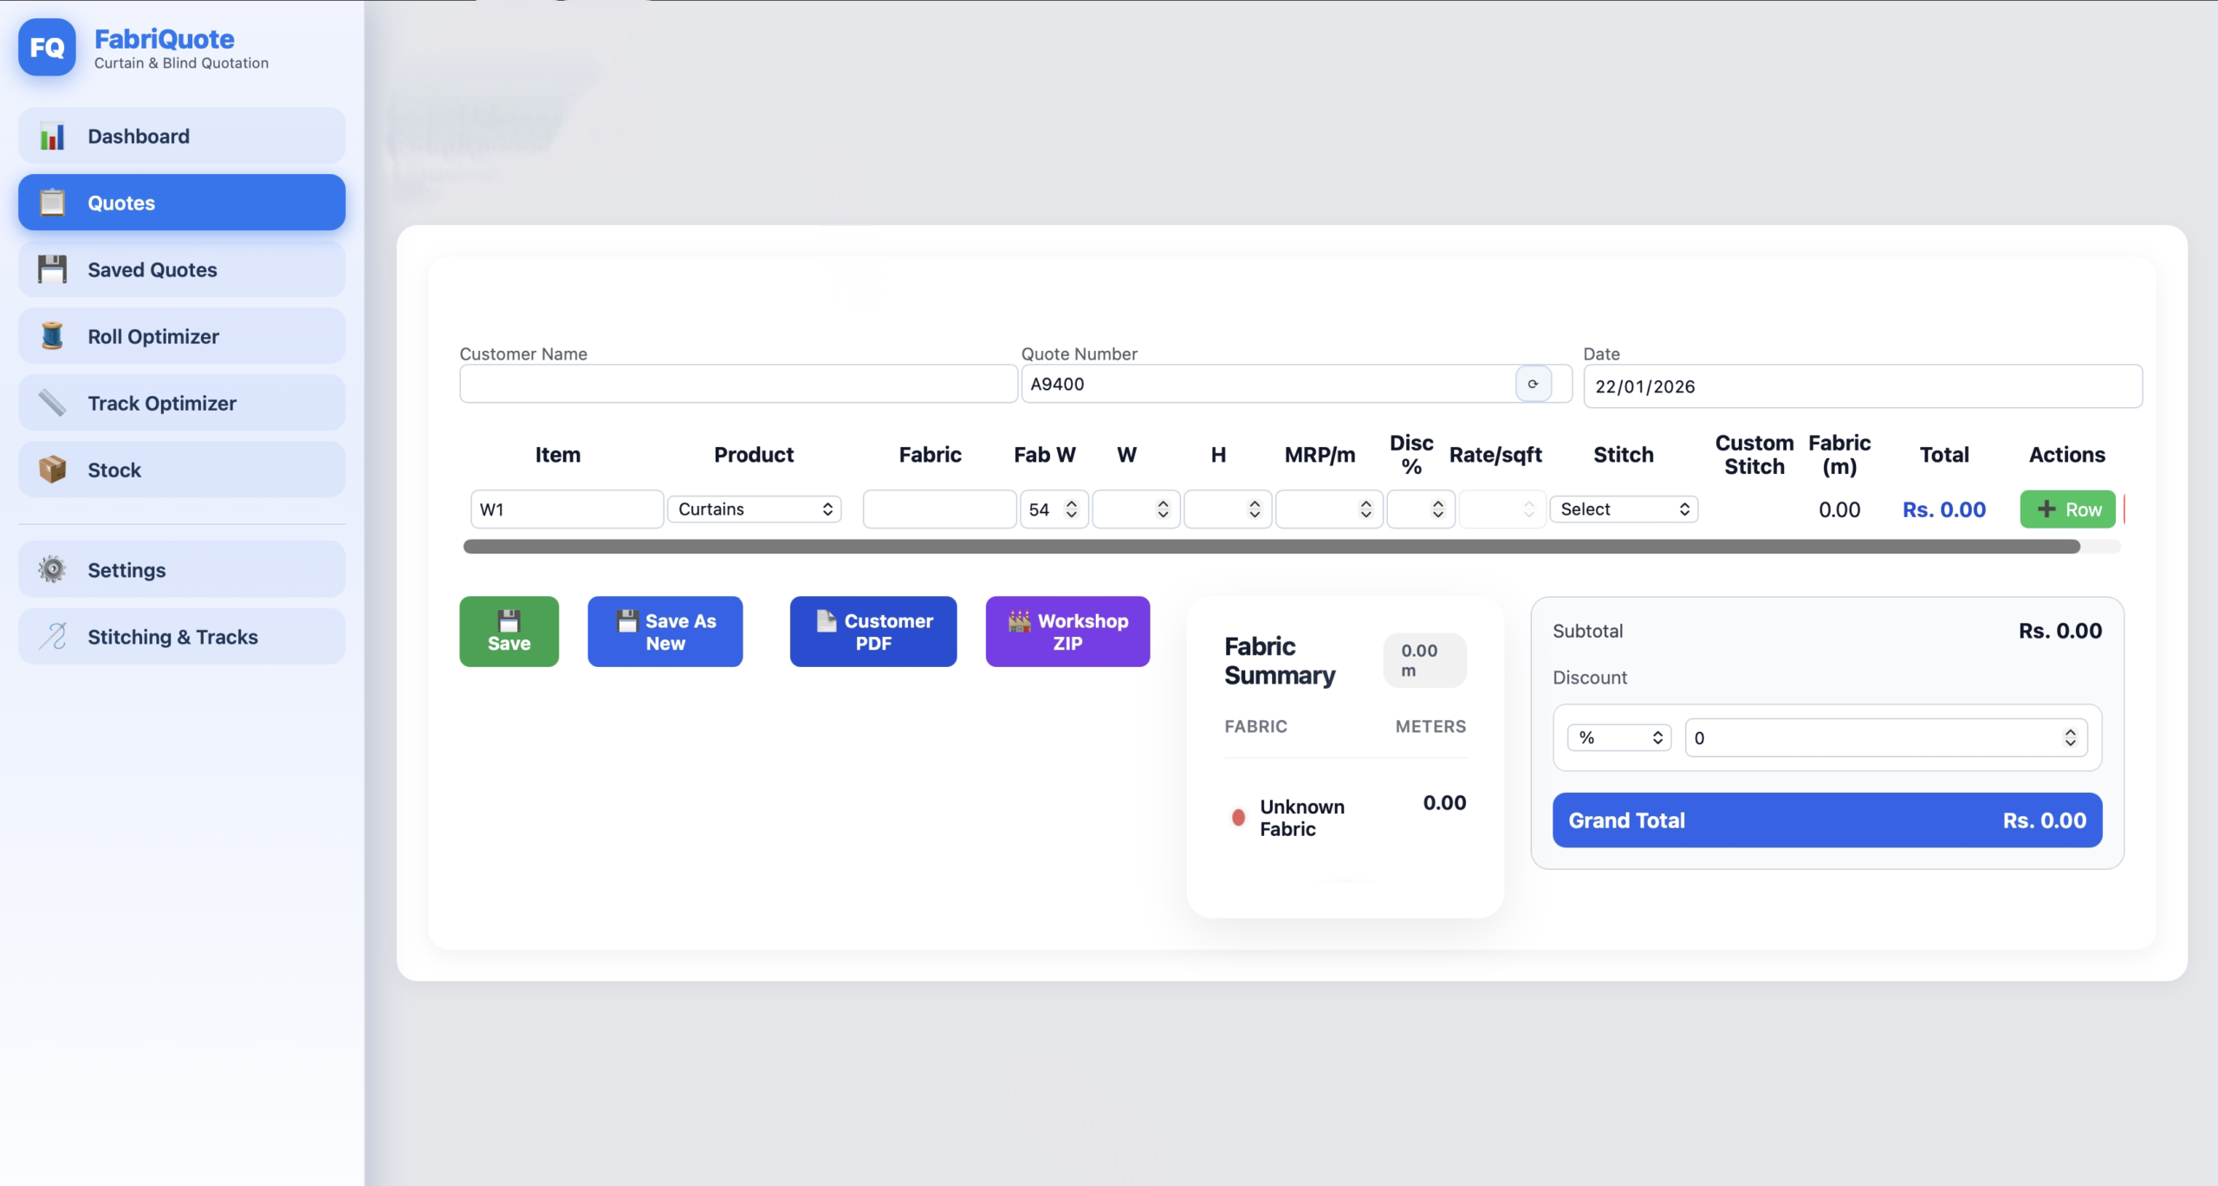Click the Customer Name input field
The width and height of the screenshot is (2218, 1186).
(738, 384)
